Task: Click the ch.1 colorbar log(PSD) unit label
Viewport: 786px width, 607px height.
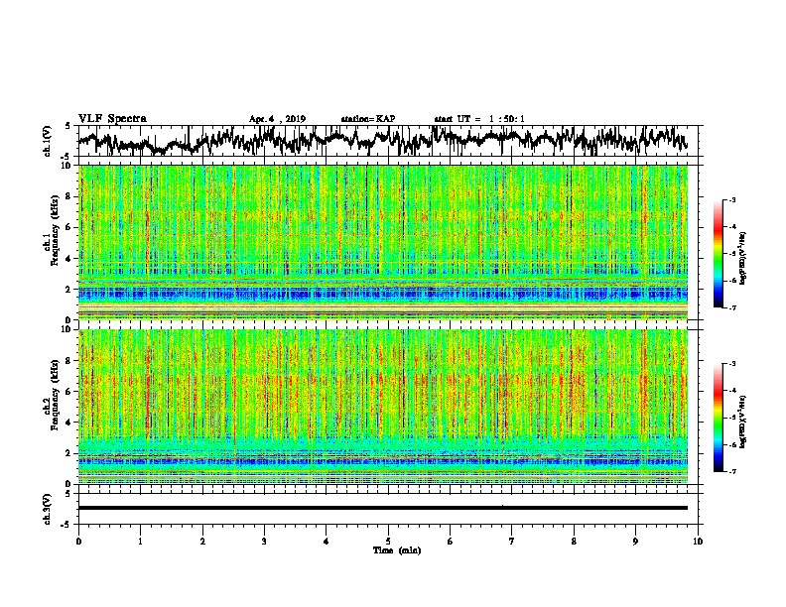Action: tap(743, 259)
